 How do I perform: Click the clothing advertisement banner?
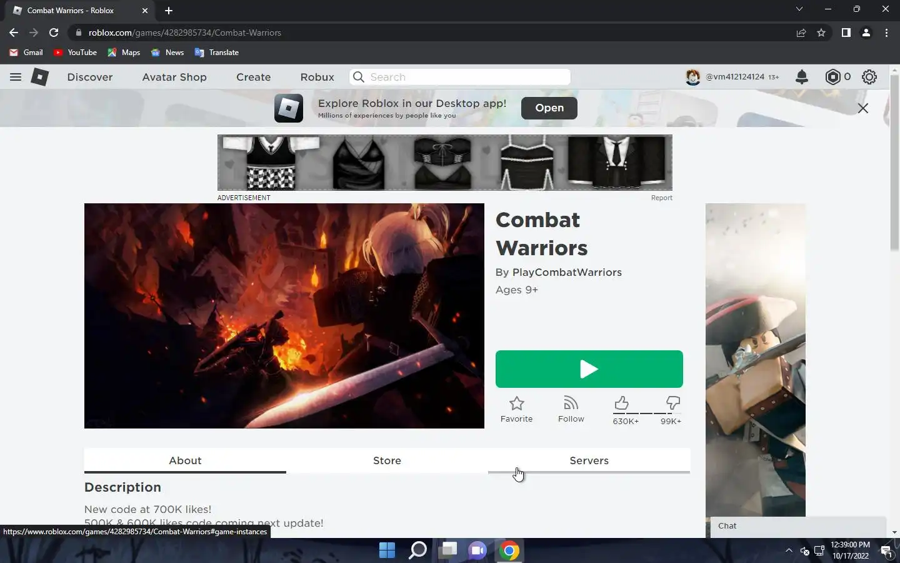(445, 163)
